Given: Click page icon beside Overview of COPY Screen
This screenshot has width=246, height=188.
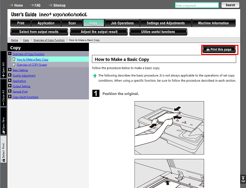Looking at the screenshot, I should click(x=14, y=64).
